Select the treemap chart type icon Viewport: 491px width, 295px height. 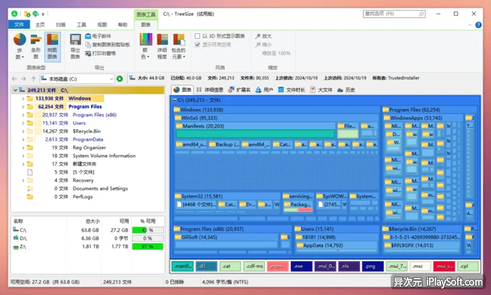pyautogui.click(x=52, y=40)
